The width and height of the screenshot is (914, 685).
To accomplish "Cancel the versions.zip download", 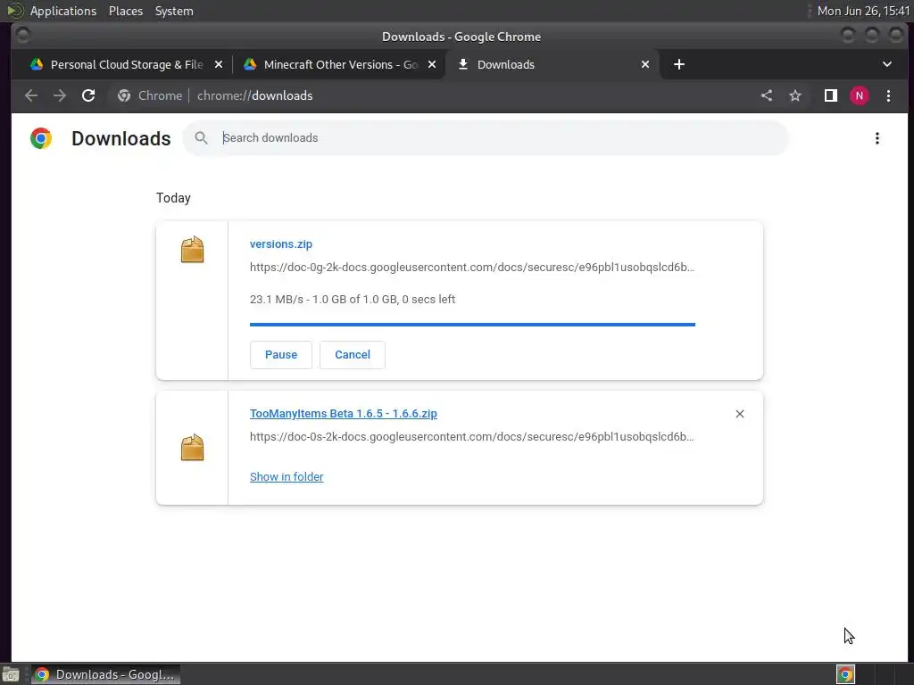I will pyautogui.click(x=352, y=355).
